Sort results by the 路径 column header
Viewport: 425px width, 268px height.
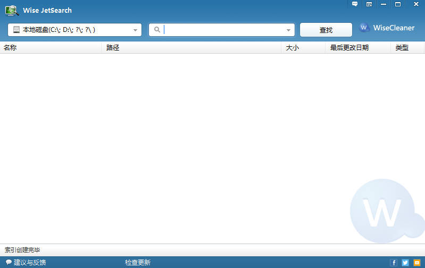pos(113,48)
